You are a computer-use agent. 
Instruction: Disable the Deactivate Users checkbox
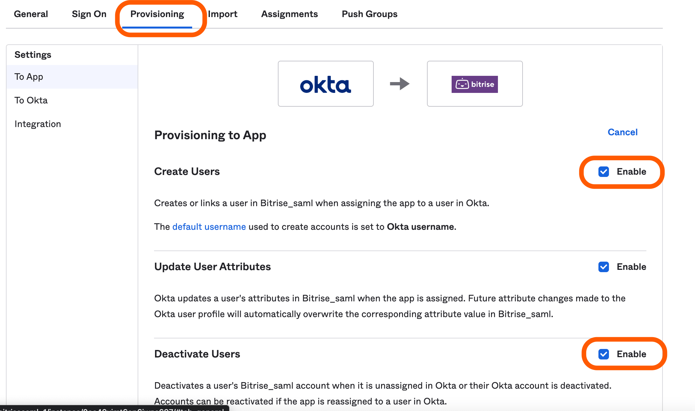(x=604, y=354)
